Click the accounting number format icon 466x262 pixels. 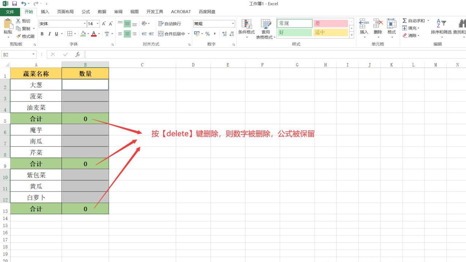[197, 34]
